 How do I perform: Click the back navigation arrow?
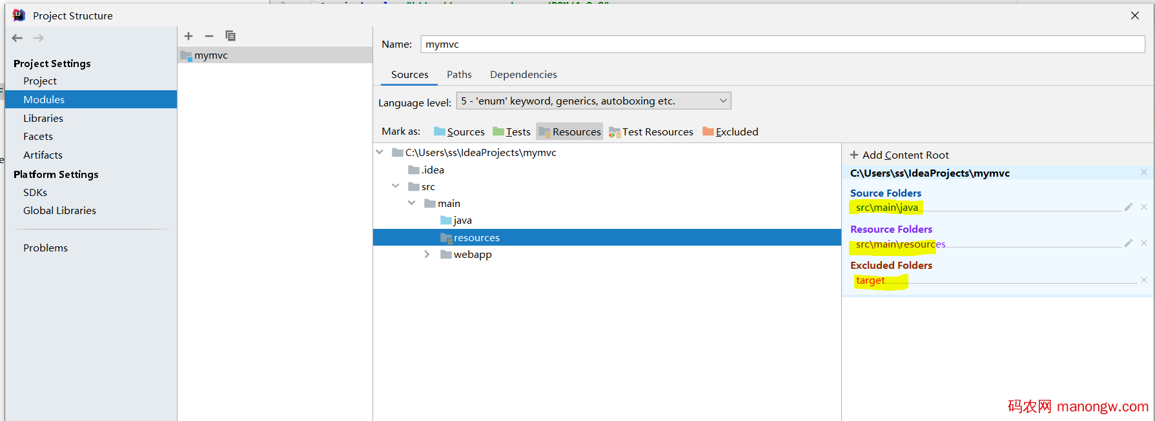(17, 38)
